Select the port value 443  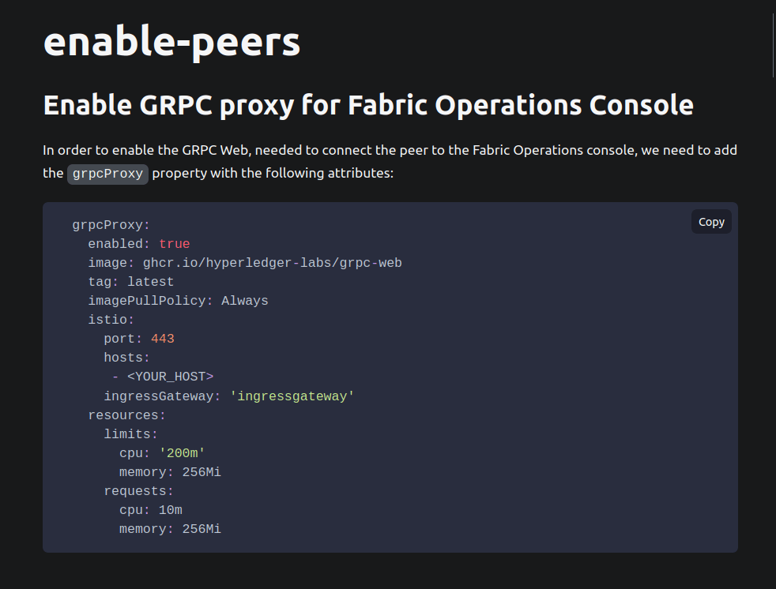pyautogui.click(x=163, y=338)
